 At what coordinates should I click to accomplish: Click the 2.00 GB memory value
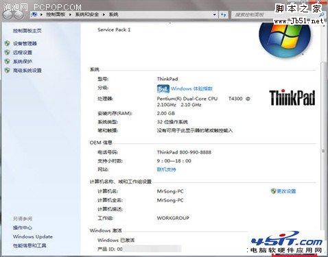pos(166,113)
